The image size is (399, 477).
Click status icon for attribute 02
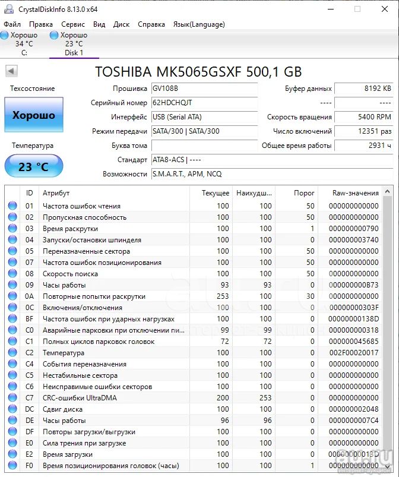point(12,217)
